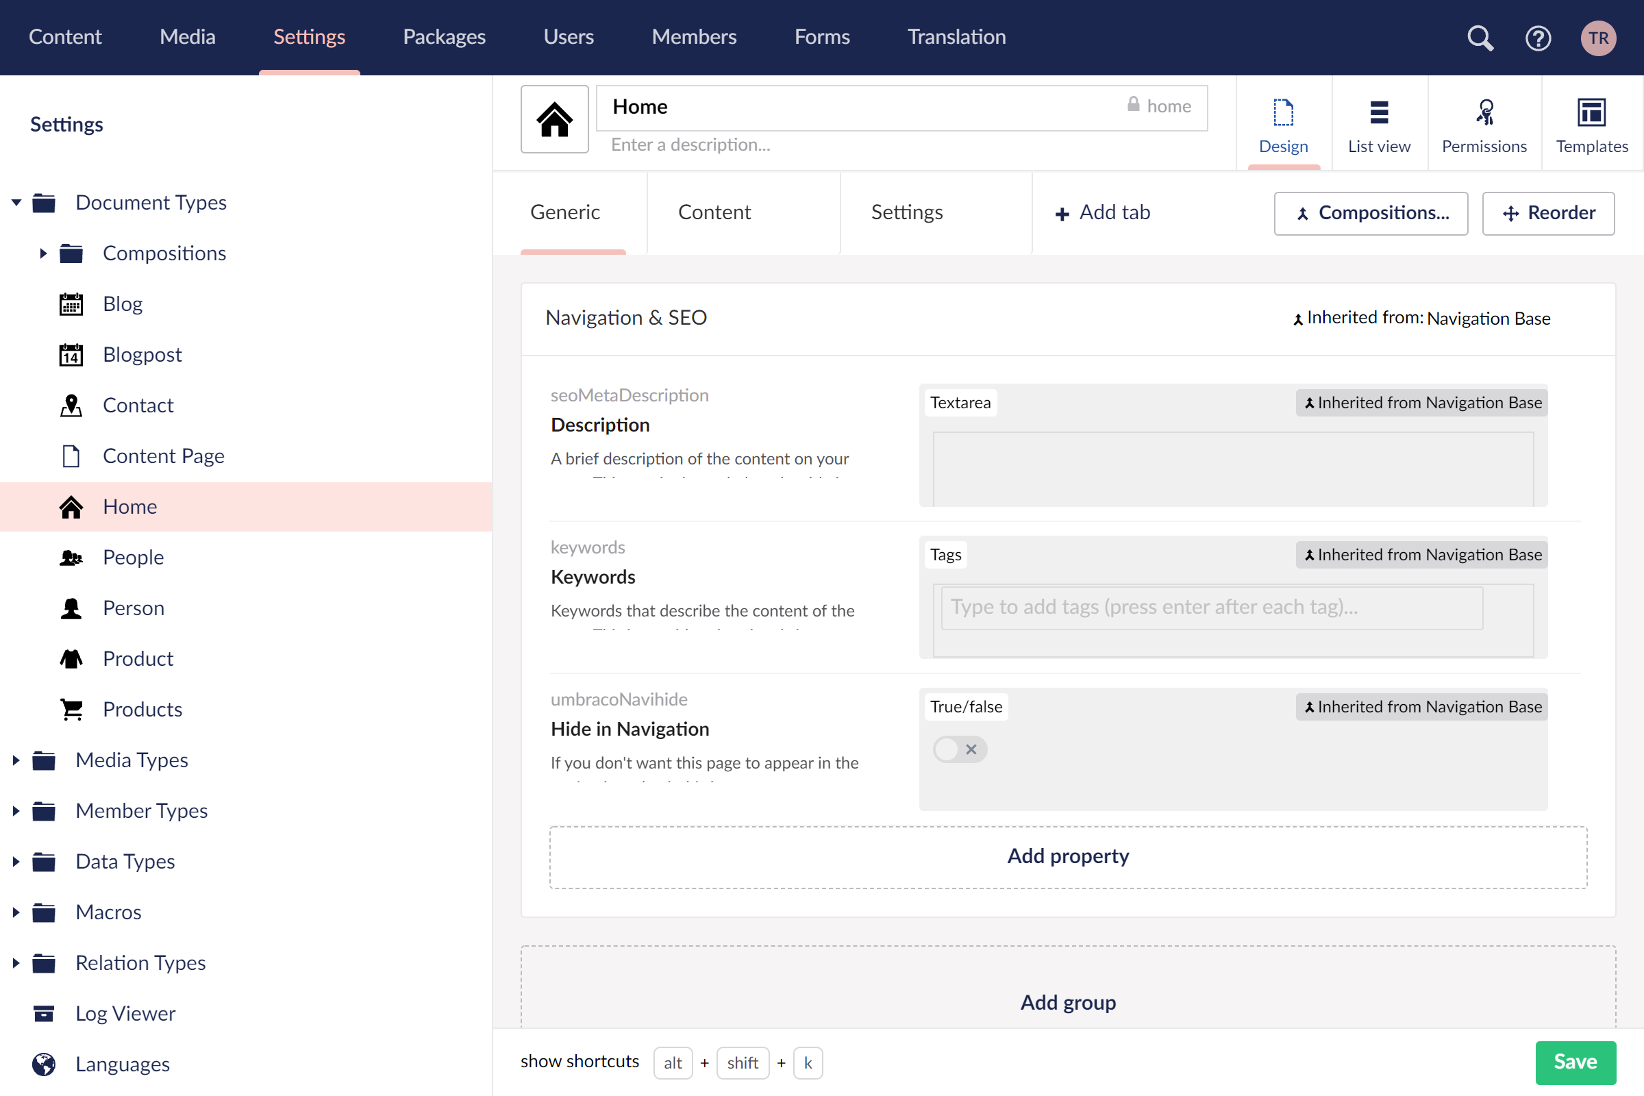Screen dimensions: 1644x1096
Task: Select the Blogpost calendar icon in tree
Action: pyautogui.click(x=71, y=355)
